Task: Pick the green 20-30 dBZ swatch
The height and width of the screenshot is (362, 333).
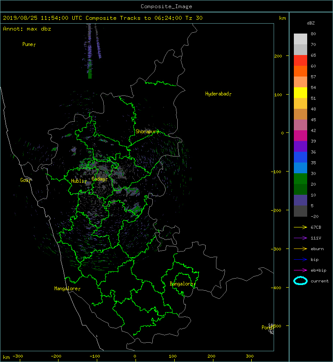Action: [x=300, y=179]
